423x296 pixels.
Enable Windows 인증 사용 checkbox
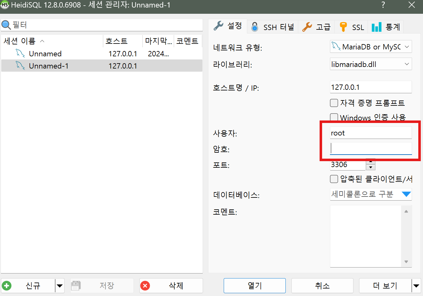coord(334,117)
